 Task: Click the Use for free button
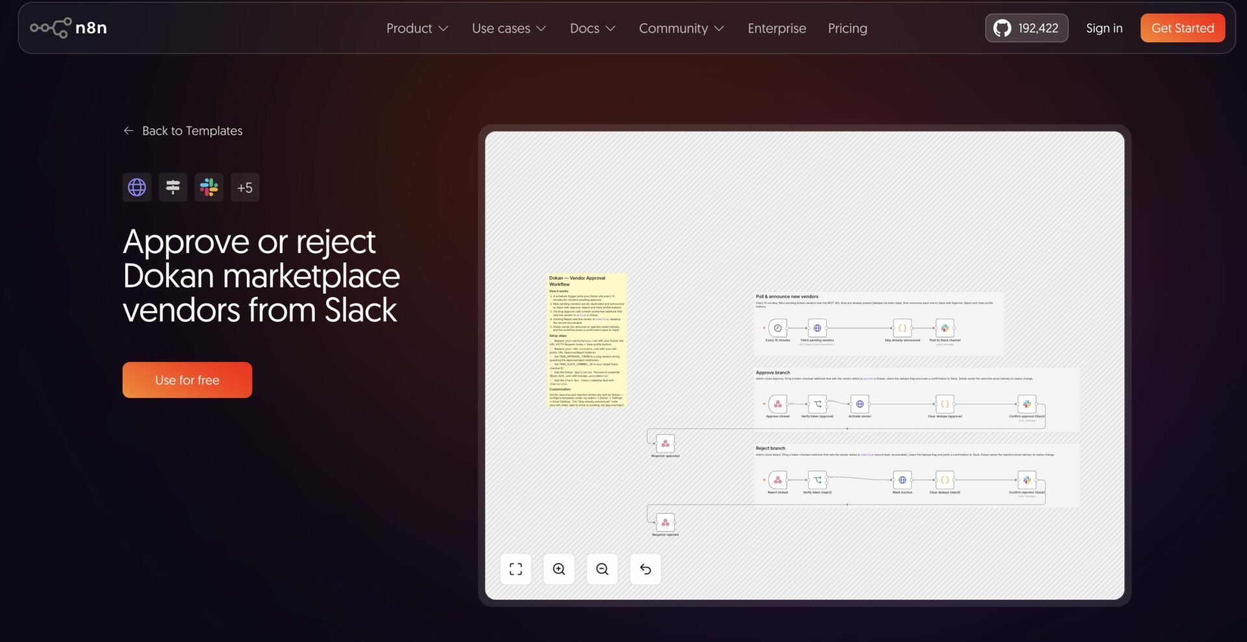[x=187, y=380]
